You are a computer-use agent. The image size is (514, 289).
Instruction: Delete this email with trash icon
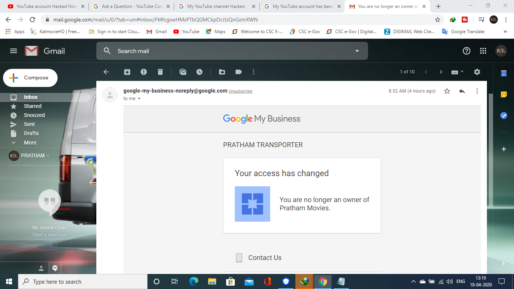pos(160,72)
